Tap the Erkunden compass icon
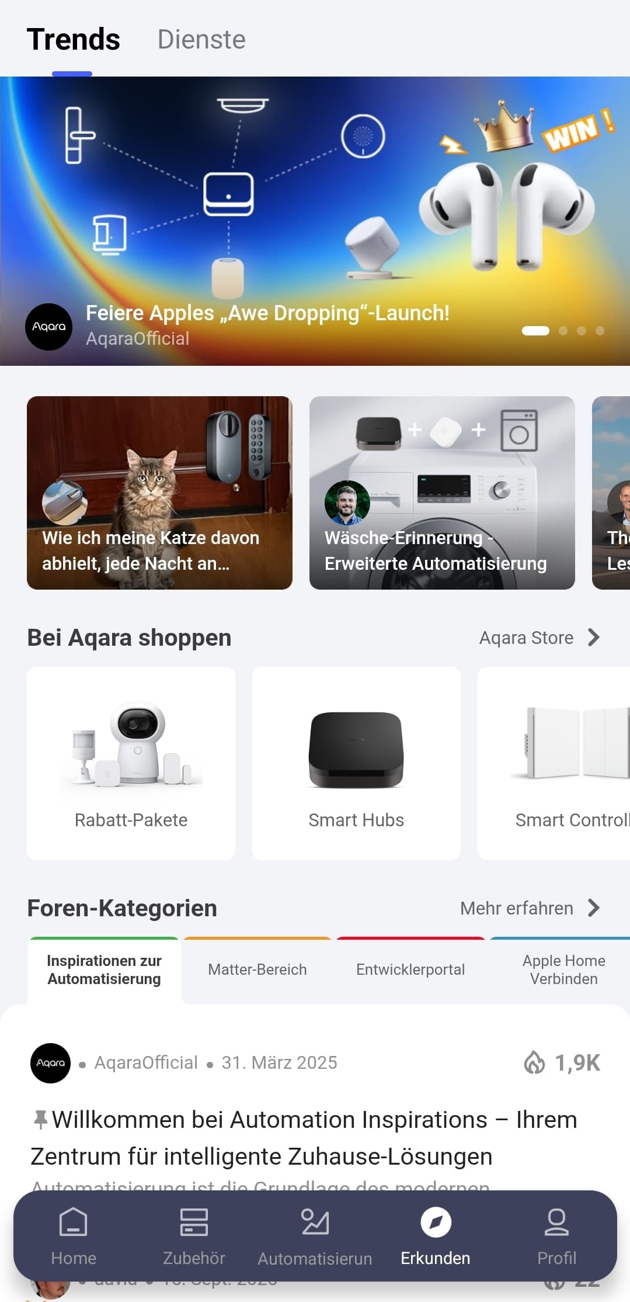630x1302 pixels. coord(436,1222)
